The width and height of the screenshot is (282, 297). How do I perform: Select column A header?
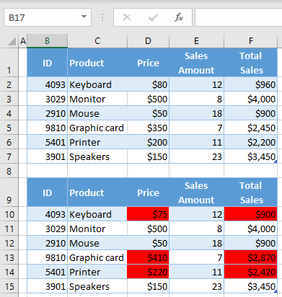(x=23, y=41)
